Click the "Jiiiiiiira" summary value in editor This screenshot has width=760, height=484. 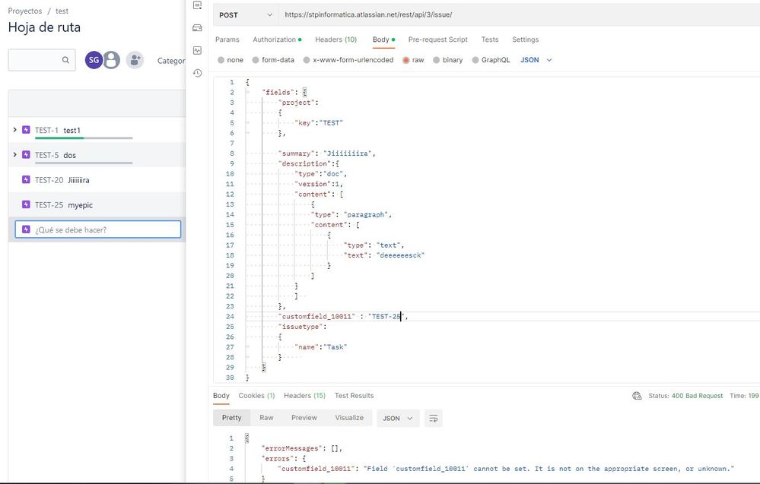pyautogui.click(x=347, y=153)
